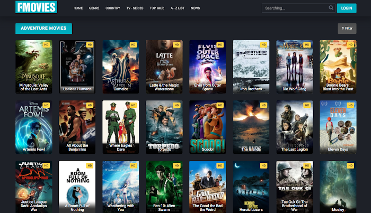This screenshot has height=213, width=371.
Task: Click HD badge on Scoob! poster
Action: 220,105
